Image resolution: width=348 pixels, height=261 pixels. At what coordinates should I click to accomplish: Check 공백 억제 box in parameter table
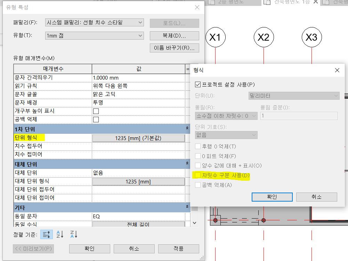click(x=96, y=120)
